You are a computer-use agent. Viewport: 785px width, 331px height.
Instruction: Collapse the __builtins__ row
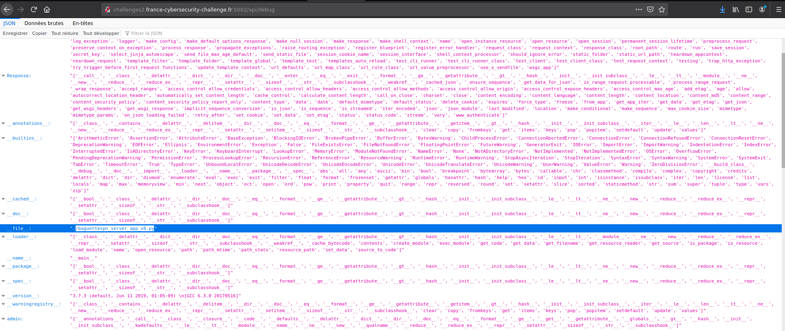(x=3, y=138)
